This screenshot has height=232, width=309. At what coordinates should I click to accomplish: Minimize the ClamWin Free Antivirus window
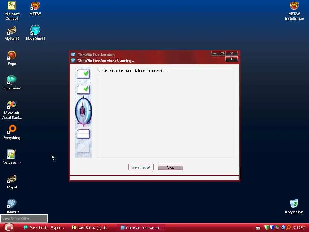pos(215,53)
